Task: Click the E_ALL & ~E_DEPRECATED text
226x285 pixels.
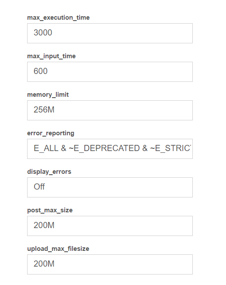Action: [87, 148]
